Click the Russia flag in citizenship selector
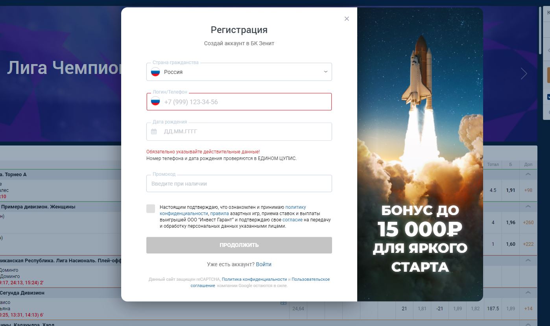Screen dimensions: 550x326 pos(155,72)
